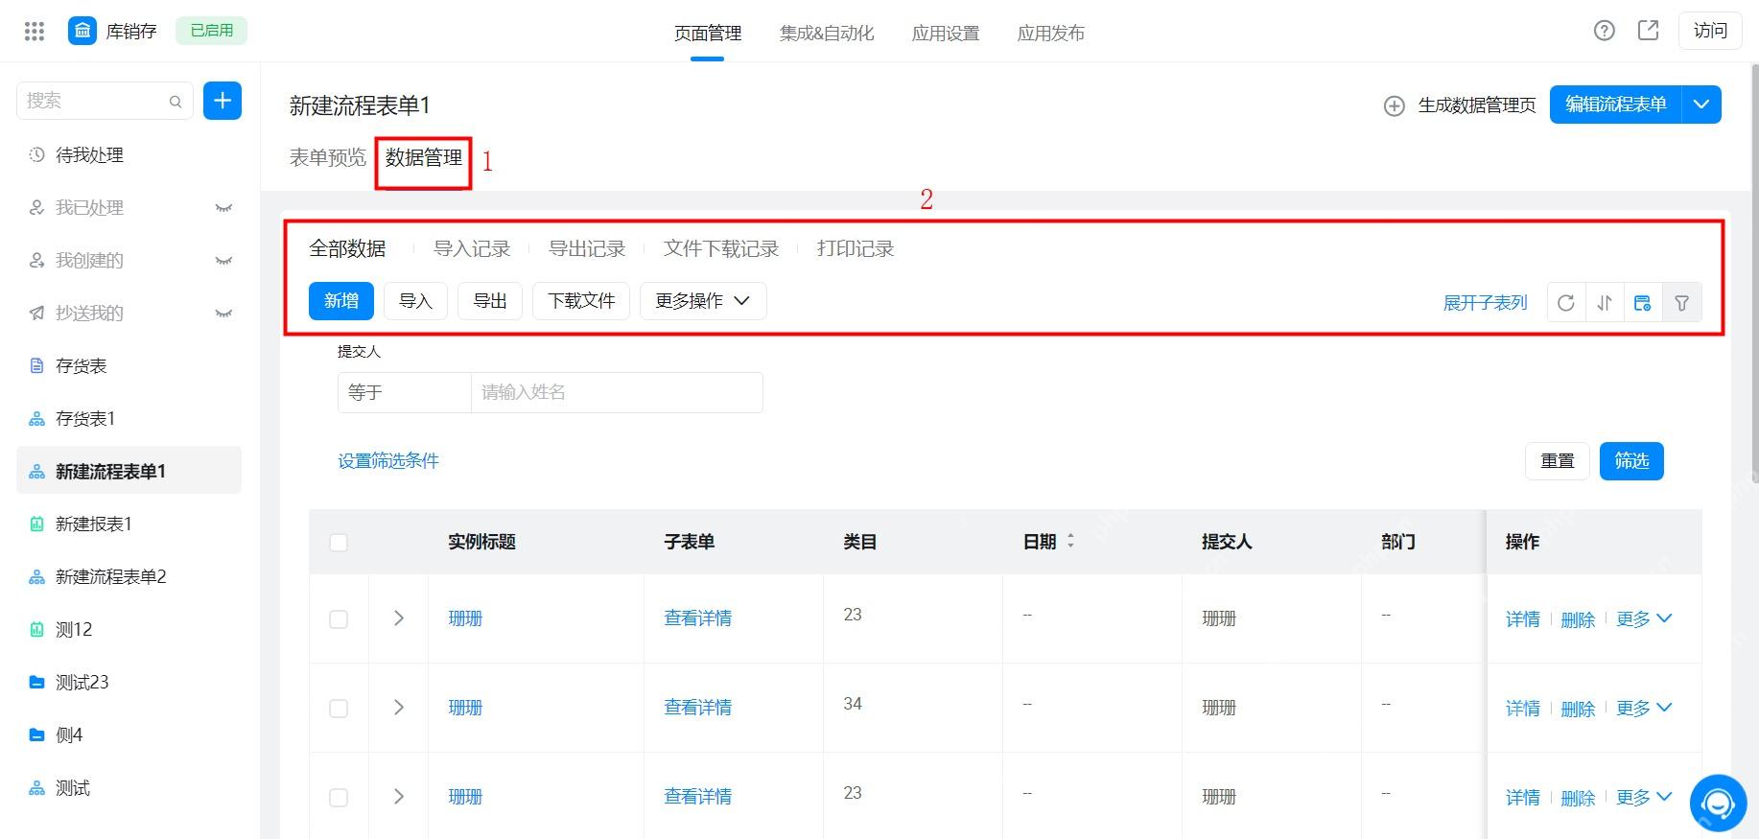
Task: Select the 导入记录 tab
Action: tap(472, 249)
